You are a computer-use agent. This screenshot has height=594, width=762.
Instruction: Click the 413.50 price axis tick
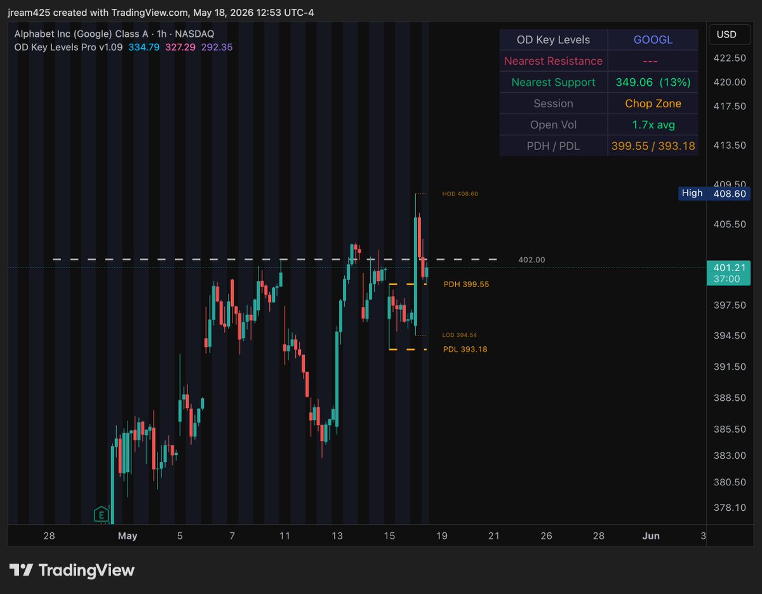[x=730, y=145]
